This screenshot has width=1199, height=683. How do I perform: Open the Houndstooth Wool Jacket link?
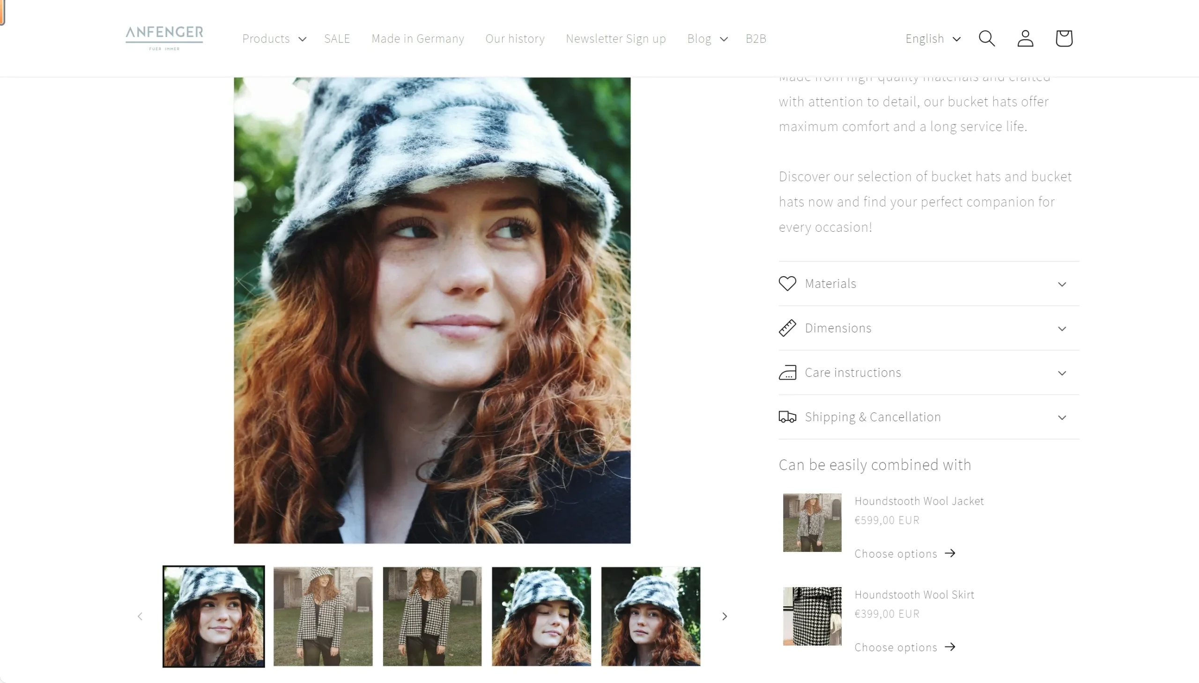(x=918, y=501)
